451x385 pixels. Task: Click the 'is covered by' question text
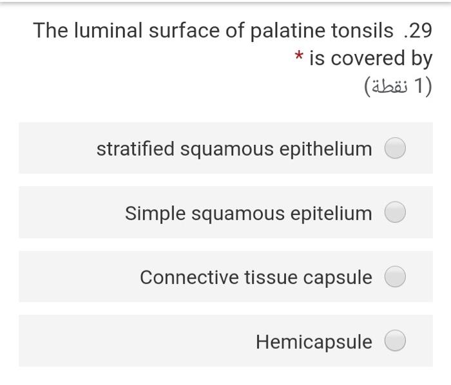pos(371,58)
